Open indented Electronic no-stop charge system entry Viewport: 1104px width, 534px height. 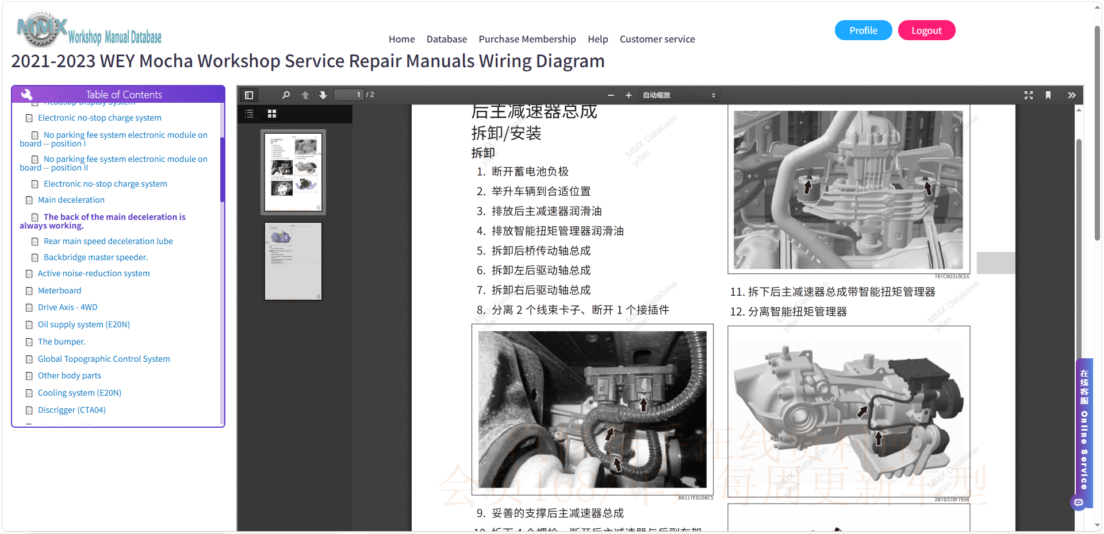[105, 184]
